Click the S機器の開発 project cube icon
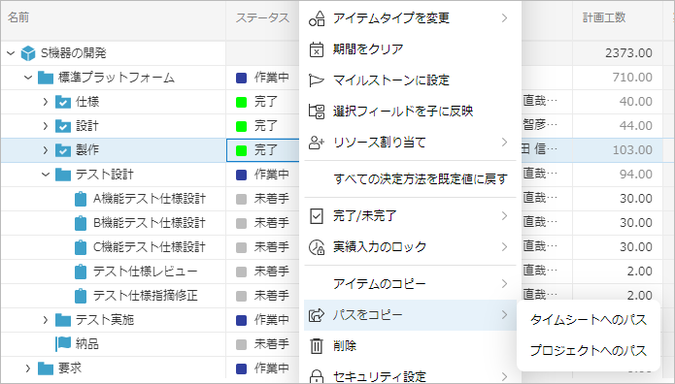This screenshot has width=675, height=384. (28, 53)
